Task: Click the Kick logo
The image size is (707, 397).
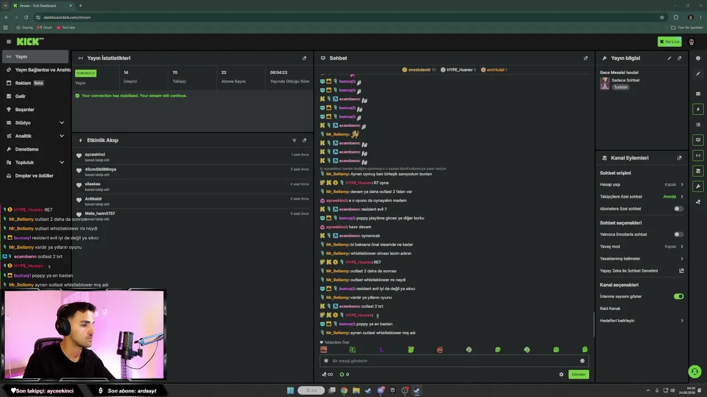Action: (x=30, y=41)
